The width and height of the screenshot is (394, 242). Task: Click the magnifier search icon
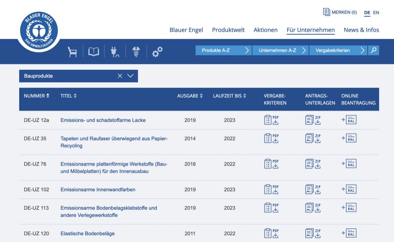pyautogui.click(x=374, y=50)
